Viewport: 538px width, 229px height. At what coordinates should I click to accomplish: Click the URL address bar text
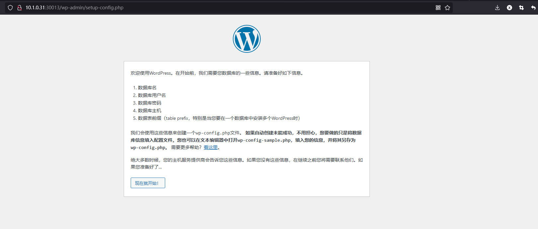click(75, 8)
